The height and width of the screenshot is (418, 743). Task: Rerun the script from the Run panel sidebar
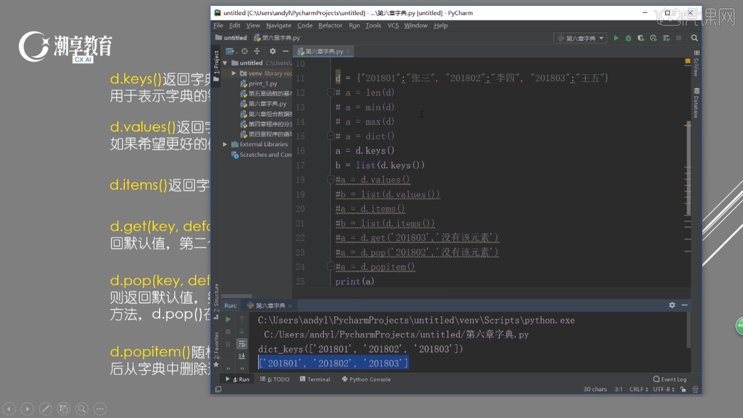tap(228, 319)
